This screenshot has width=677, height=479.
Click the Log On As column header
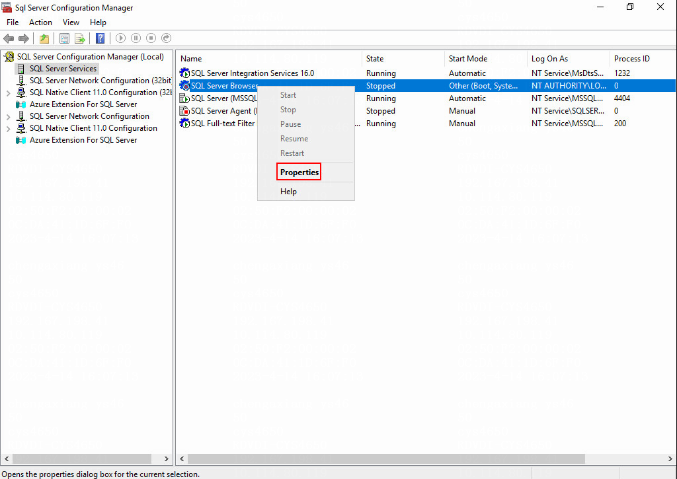coord(568,59)
